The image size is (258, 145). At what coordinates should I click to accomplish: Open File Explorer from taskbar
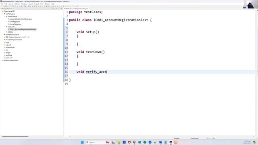[x=119, y=142]
